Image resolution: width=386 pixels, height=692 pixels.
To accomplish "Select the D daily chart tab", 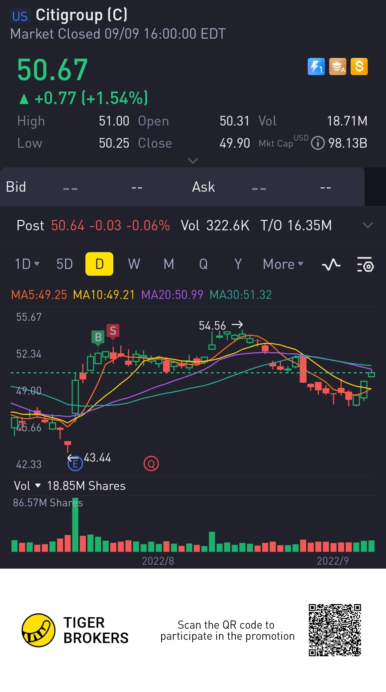I will click(99, 264).
